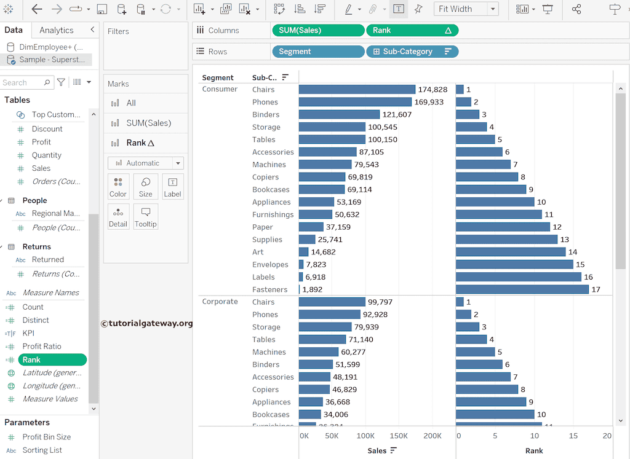Click the Add new data source icon
This screenshot has height=459, width=630.
[122, 9]
